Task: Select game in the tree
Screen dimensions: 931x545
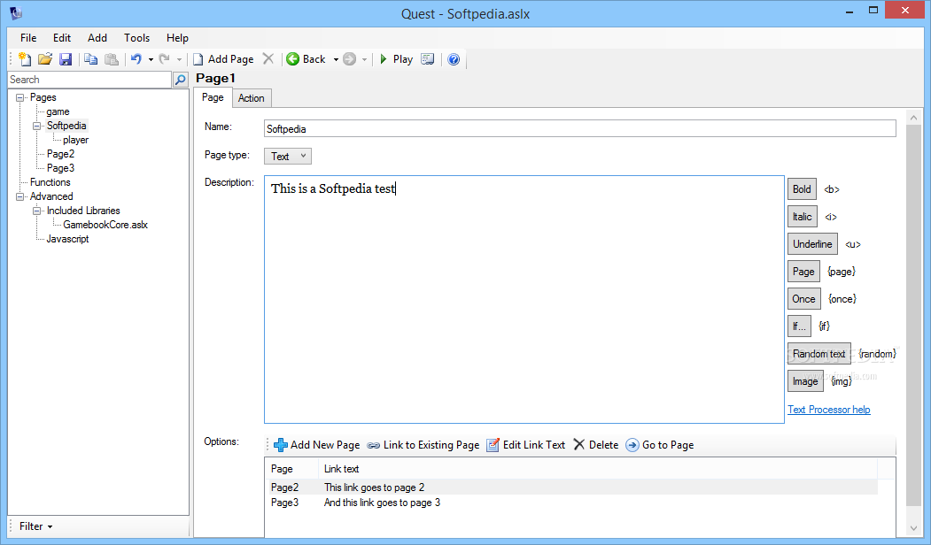Action: point(58,111)
